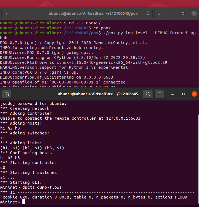Open search in 212106645 terminal window

click(148, 94)
